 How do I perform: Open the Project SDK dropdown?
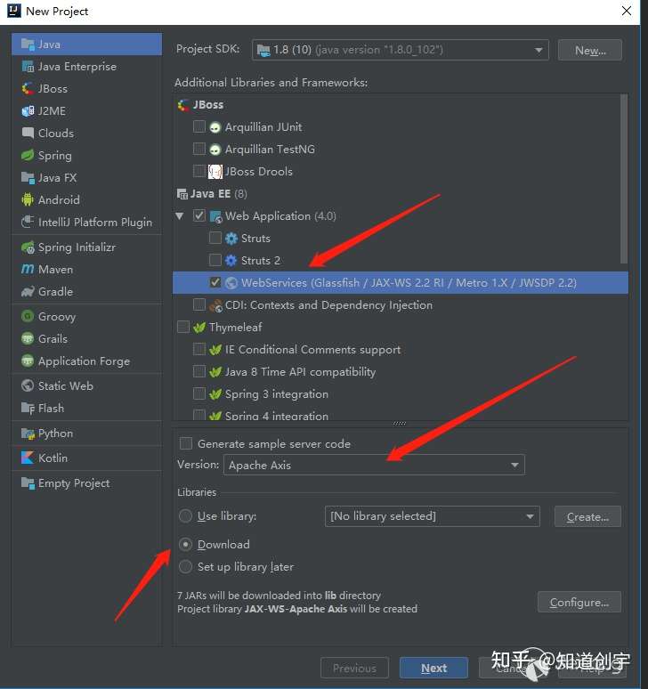(401, 50)
